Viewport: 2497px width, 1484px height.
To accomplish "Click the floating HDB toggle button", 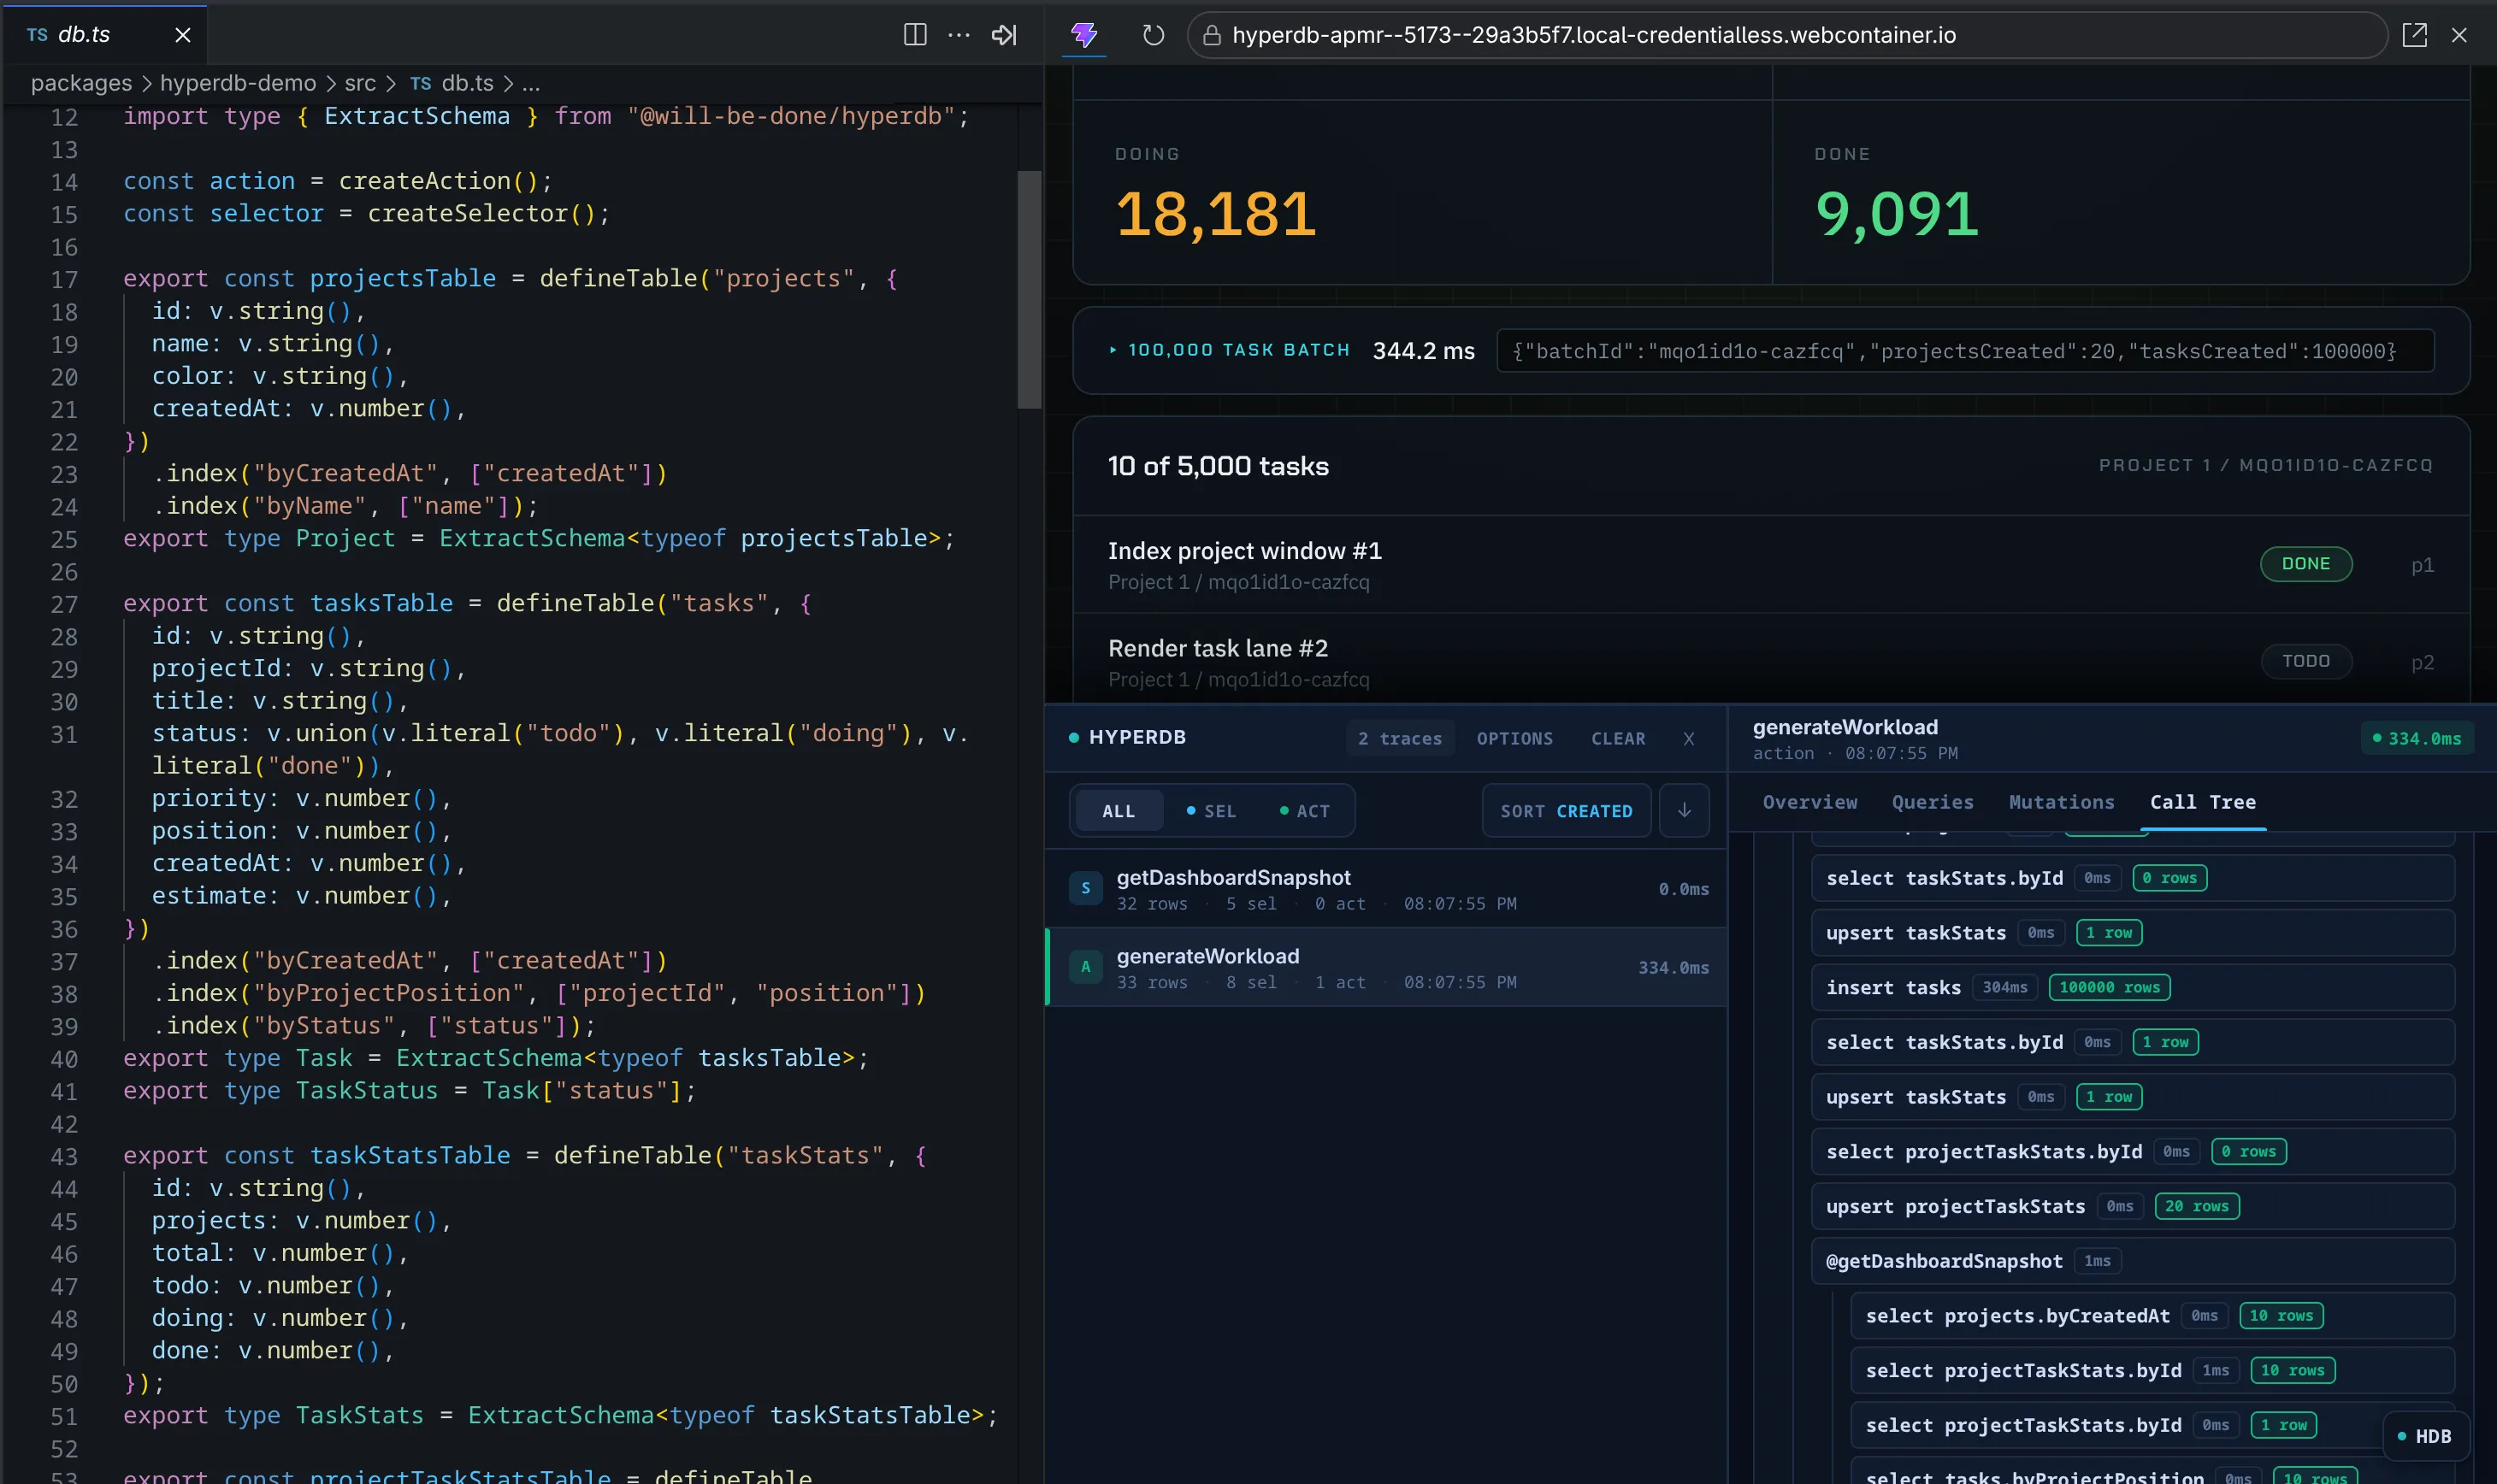I will coord(2425,1436).
